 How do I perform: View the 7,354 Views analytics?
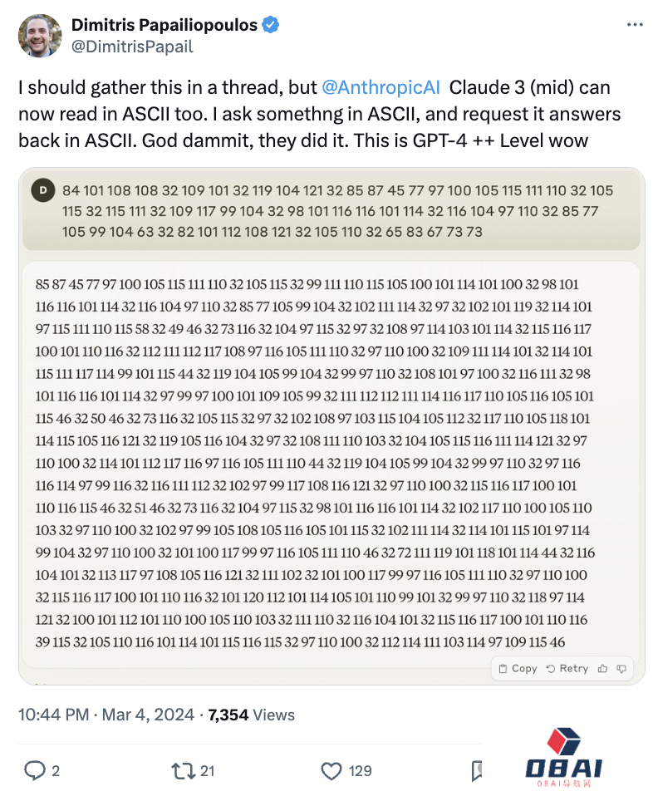251,715
